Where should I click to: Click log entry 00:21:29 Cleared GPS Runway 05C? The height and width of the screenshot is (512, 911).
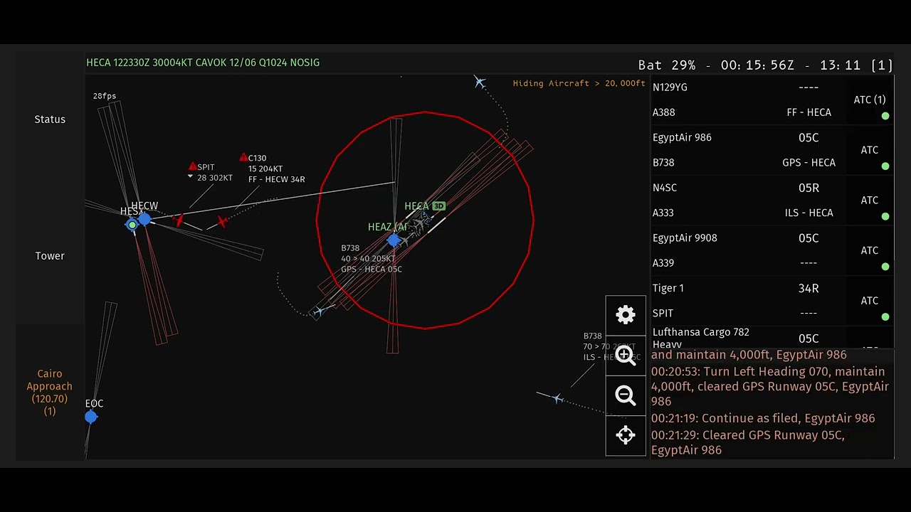point(748,442)
